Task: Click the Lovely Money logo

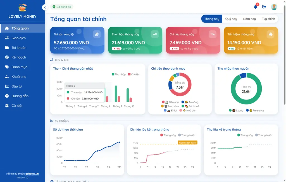Action: [22, 7]
